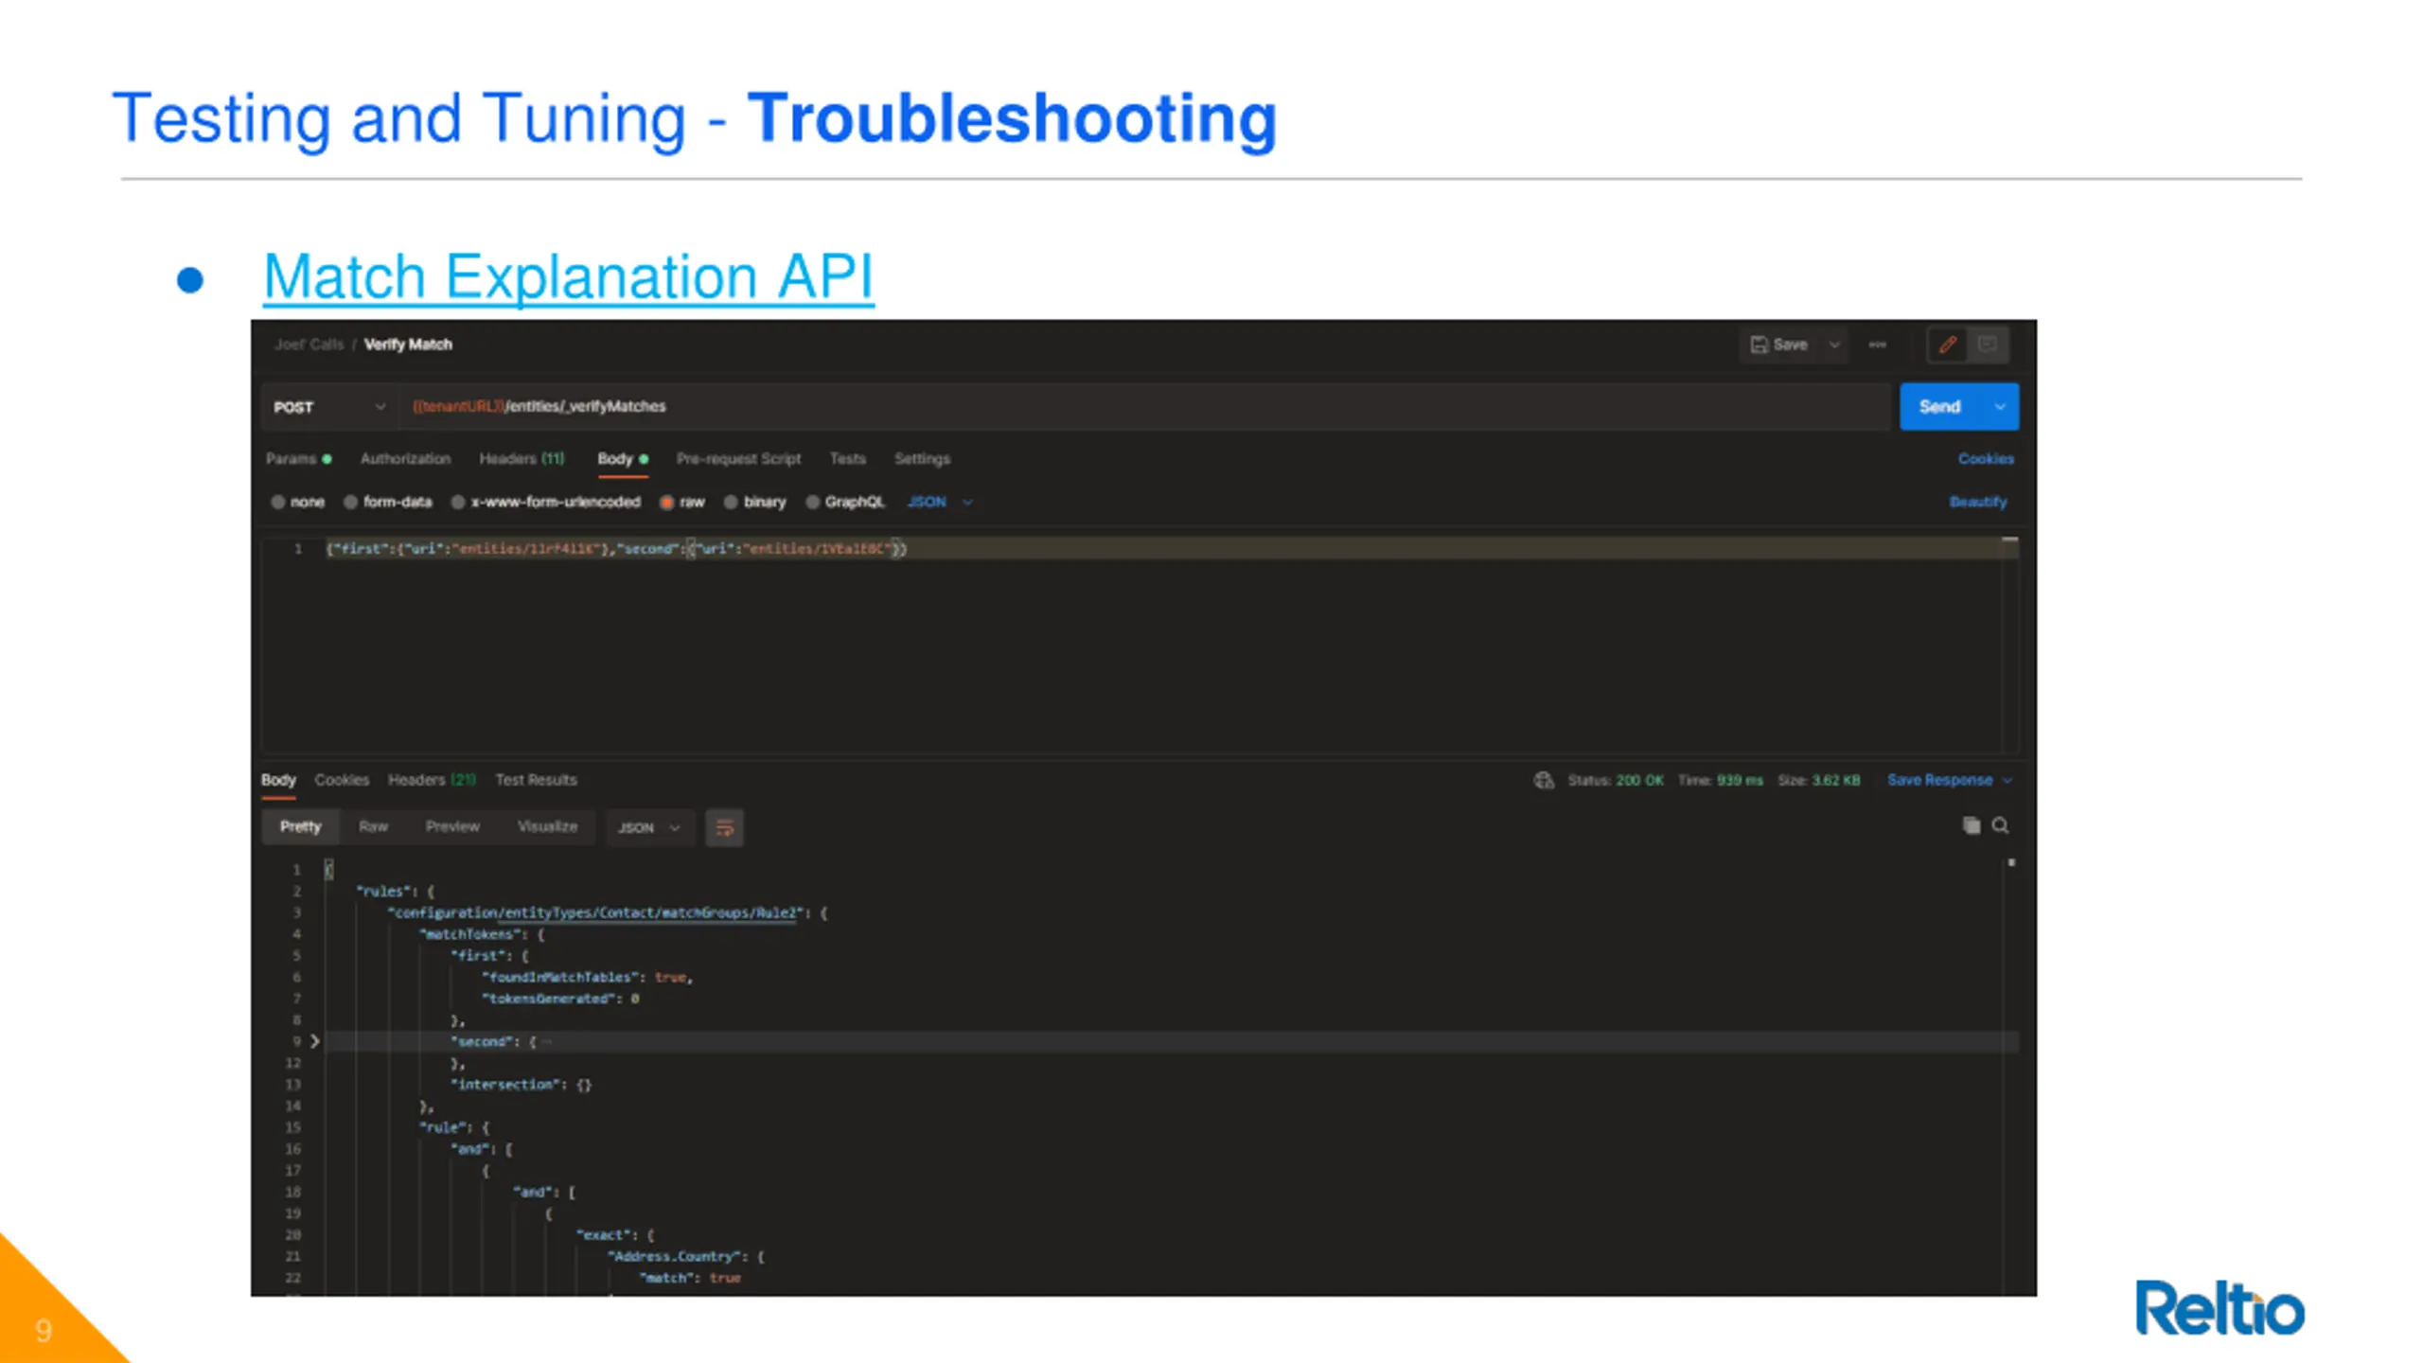This screenshot has height=1363, width=2423.
Task: Select the raw body radio button
Action: (666, 503)
